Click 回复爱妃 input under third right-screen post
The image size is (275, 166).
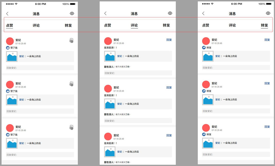[x=236, y=155]
